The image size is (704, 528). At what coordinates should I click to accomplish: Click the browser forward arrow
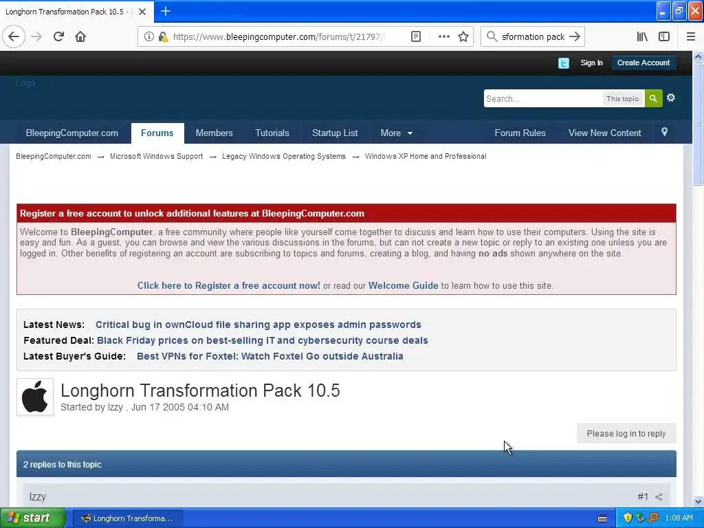click(x=36, y=36)
